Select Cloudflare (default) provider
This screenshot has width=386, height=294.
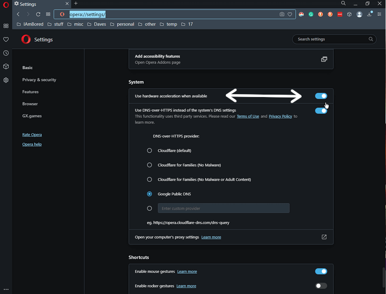tap(150, 151)
